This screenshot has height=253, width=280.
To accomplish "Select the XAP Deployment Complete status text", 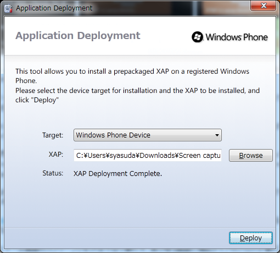I will (x=117, y=173).
